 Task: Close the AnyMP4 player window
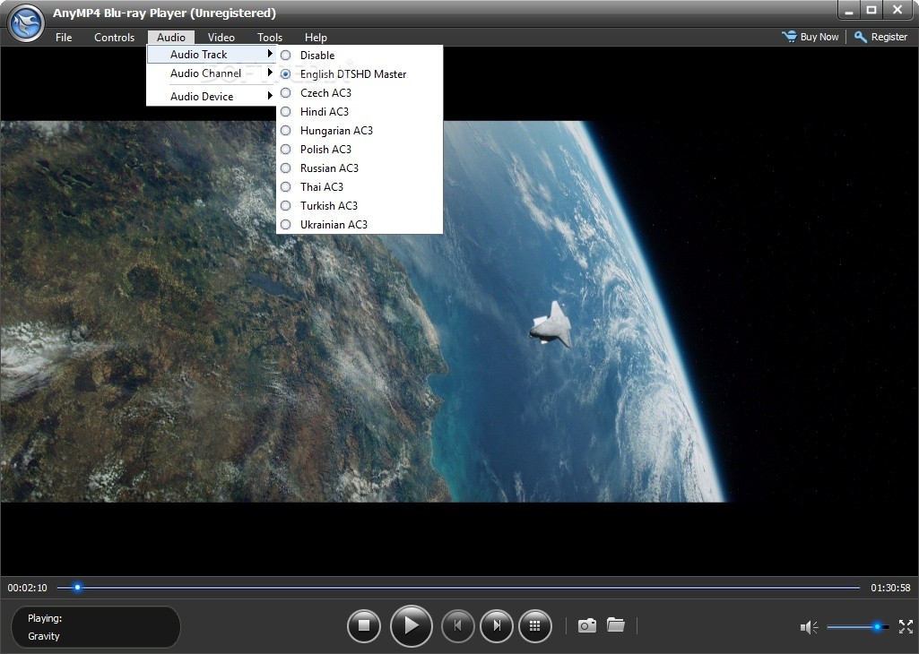tap(897, 10)
